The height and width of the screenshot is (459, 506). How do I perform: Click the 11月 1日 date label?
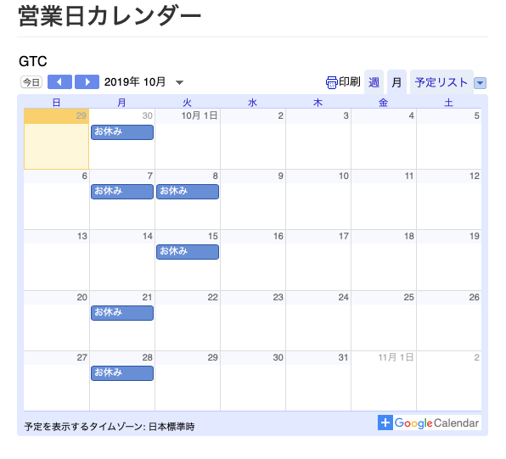click(x=396, y=357)
